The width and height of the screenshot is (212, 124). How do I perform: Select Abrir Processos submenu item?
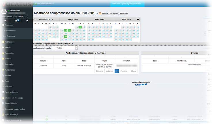(9, 36)
